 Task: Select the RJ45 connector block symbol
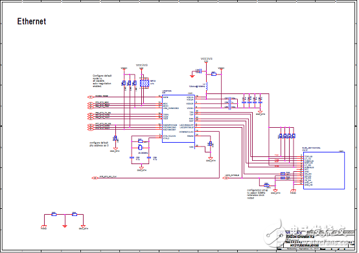point(324,171)
